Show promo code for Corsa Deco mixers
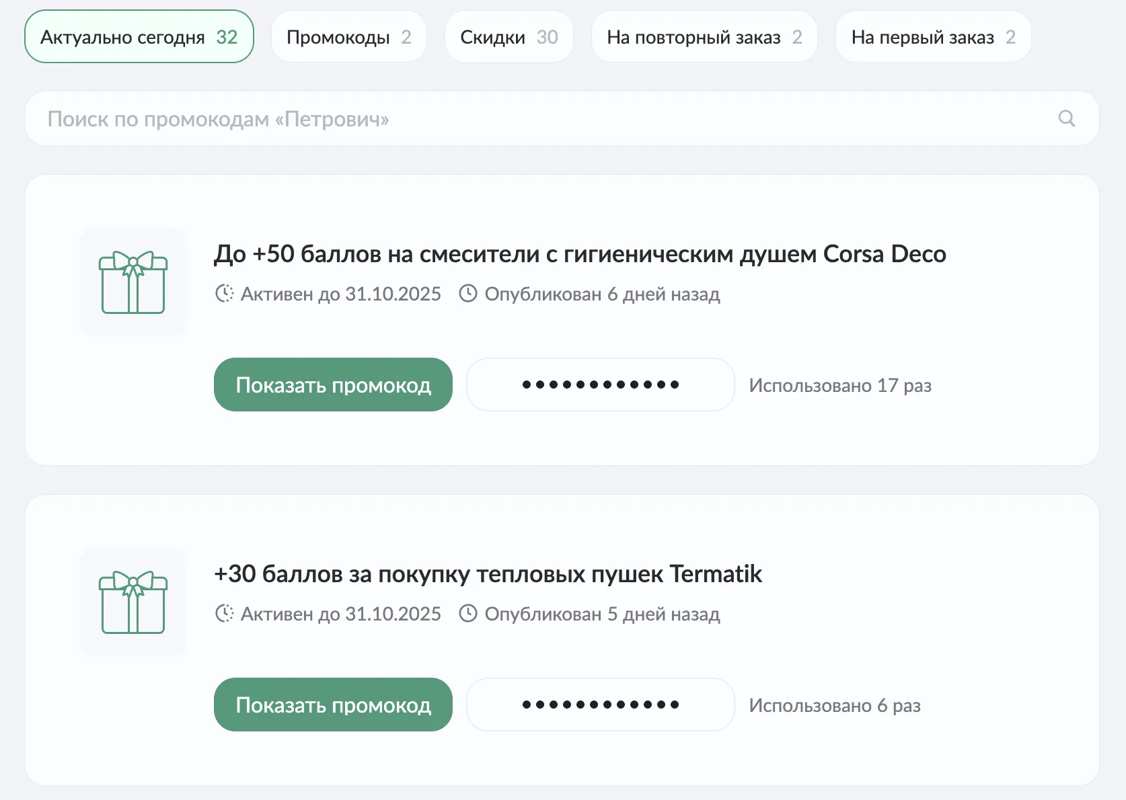Viewport: 1126px width, 800px height. tap(333, 385)
